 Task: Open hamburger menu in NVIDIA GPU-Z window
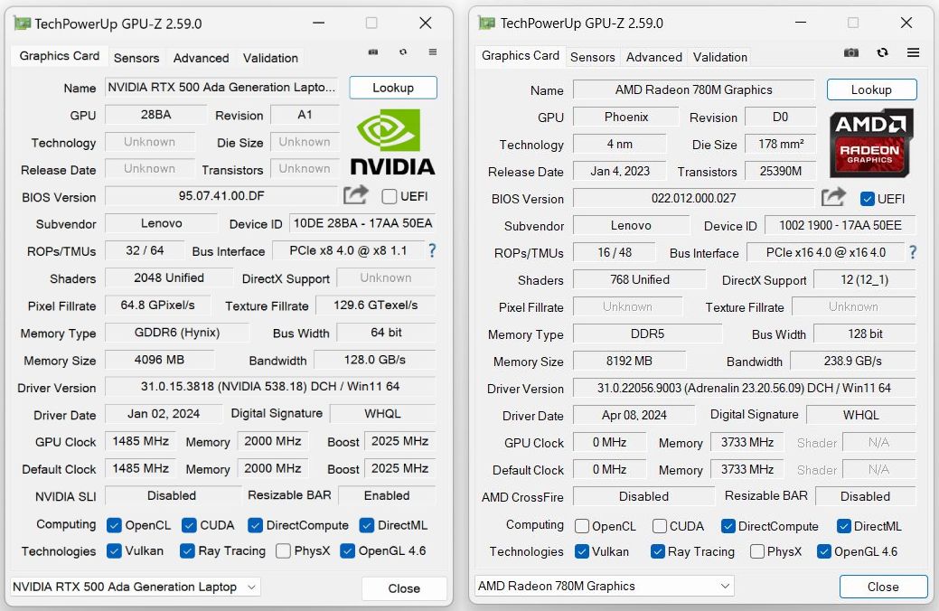[432, 52]
